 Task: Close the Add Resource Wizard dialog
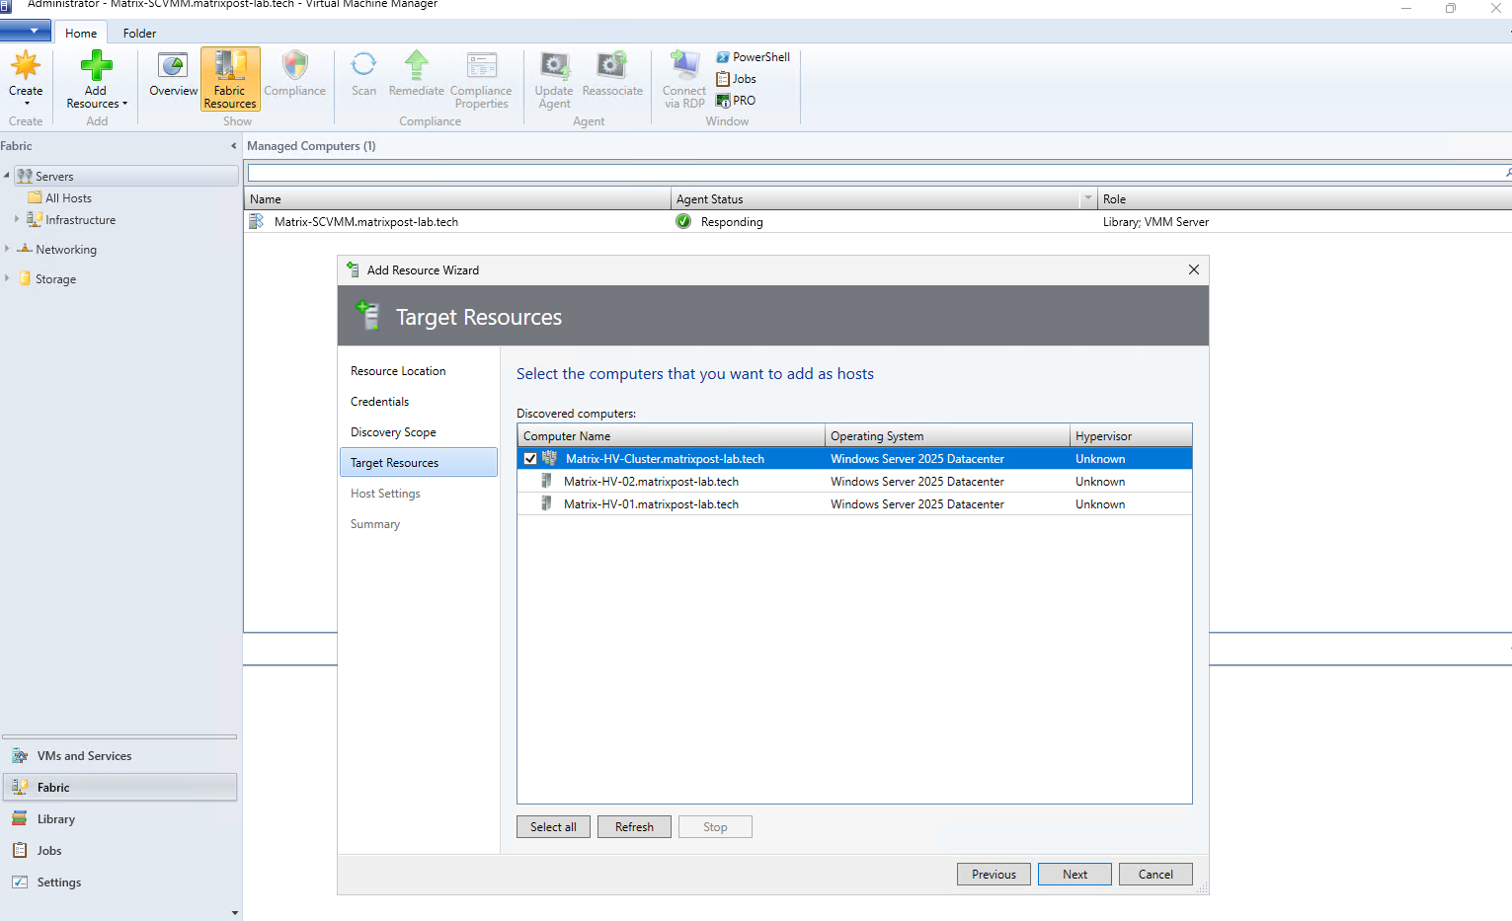[x=1194, y=269]
